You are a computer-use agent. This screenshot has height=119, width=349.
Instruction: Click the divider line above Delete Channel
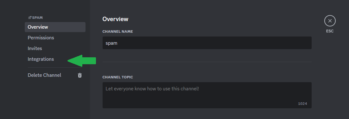coord(55,67)
